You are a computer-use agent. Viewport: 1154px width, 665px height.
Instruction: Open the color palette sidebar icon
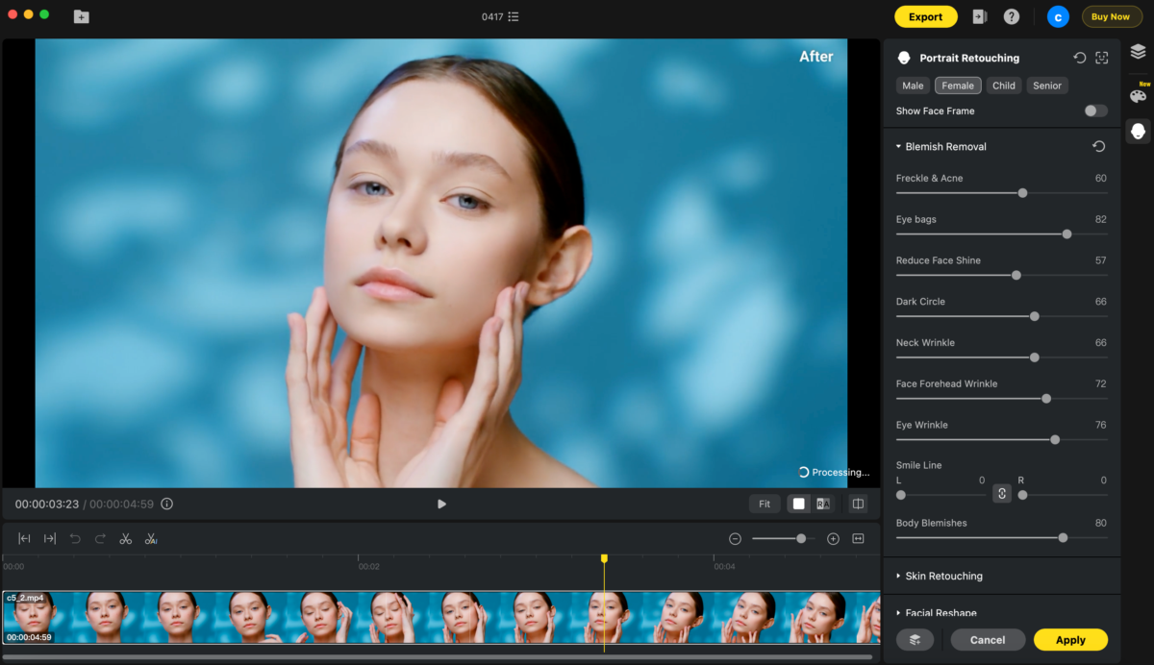coord(1138,95)
